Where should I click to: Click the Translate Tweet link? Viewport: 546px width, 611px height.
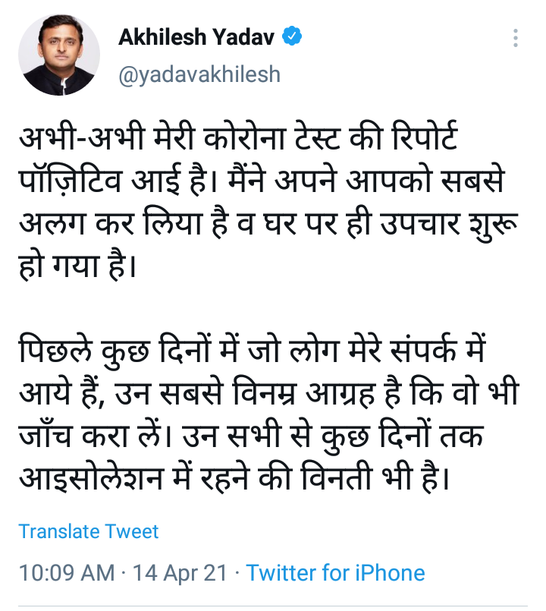89,531
